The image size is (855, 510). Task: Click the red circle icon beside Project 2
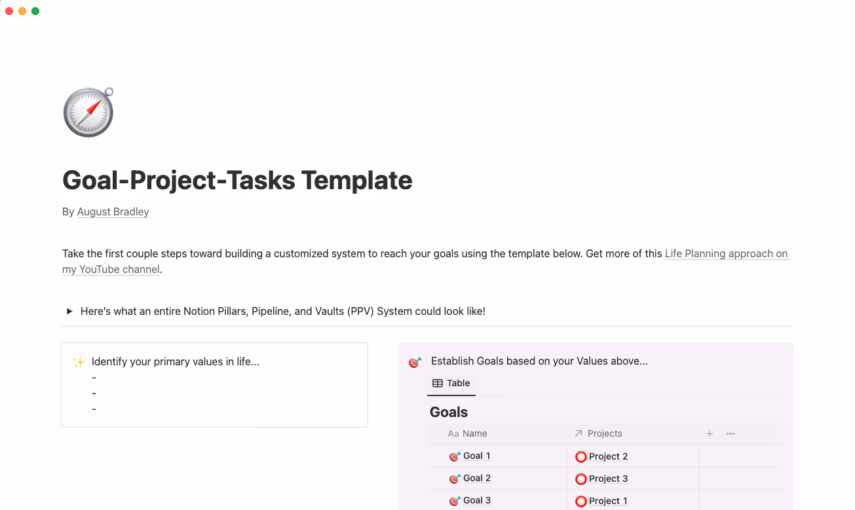tap(581, 456)
